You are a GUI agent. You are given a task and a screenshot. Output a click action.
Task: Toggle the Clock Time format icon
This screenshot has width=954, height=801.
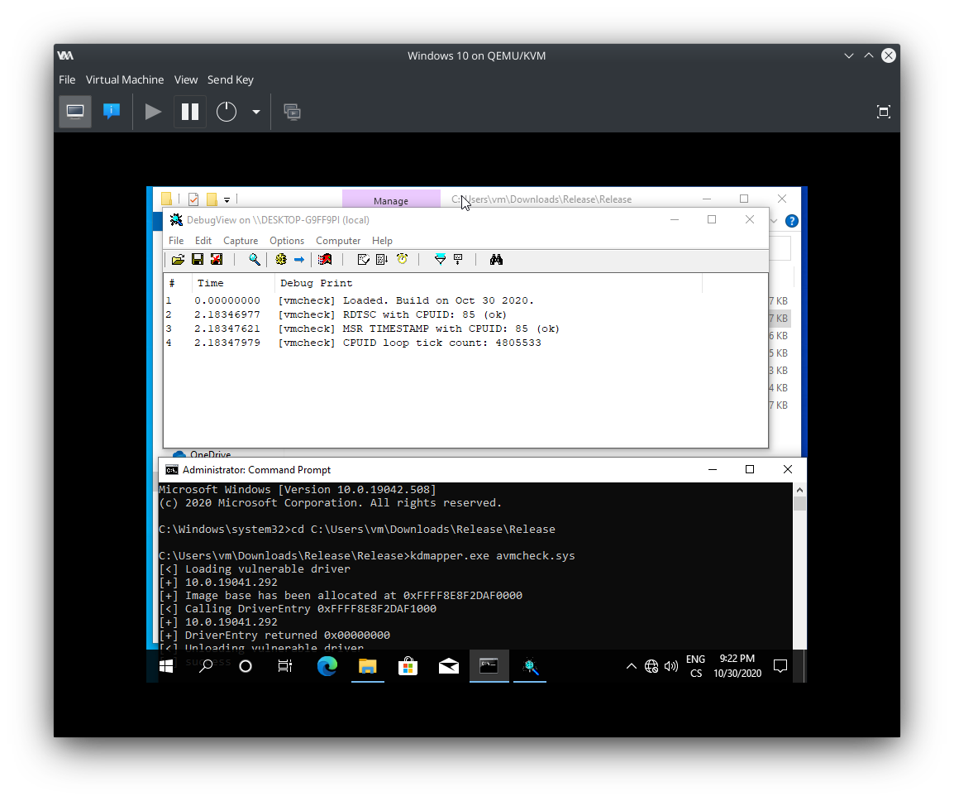coord(402,260)
